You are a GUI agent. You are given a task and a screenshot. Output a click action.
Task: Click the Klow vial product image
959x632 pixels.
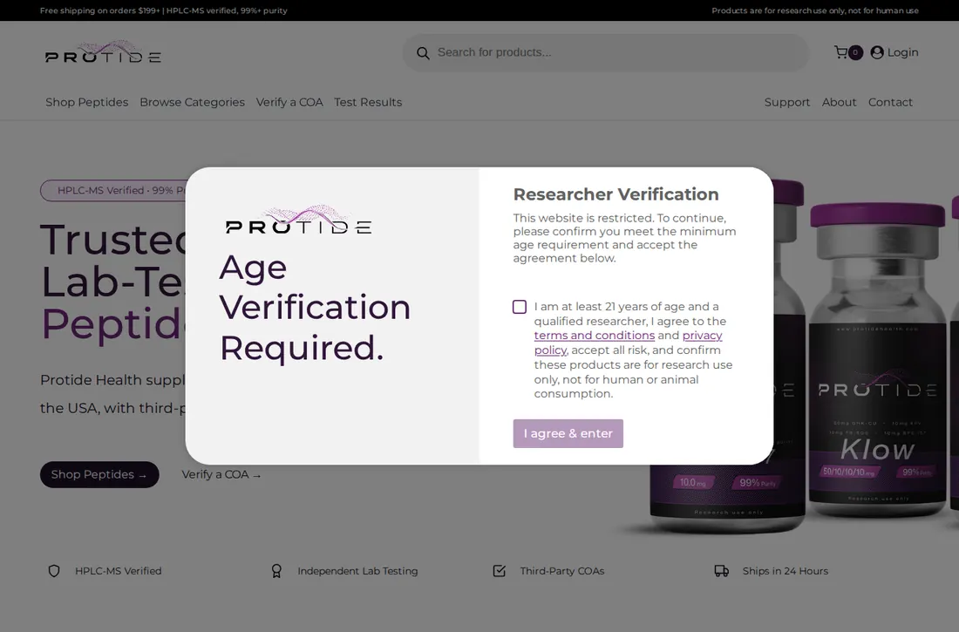coord(878,361)
